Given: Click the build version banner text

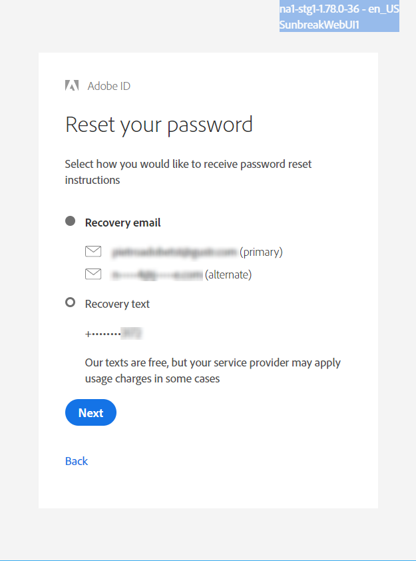Looking at the screenshot, I should tap(339, 11).
